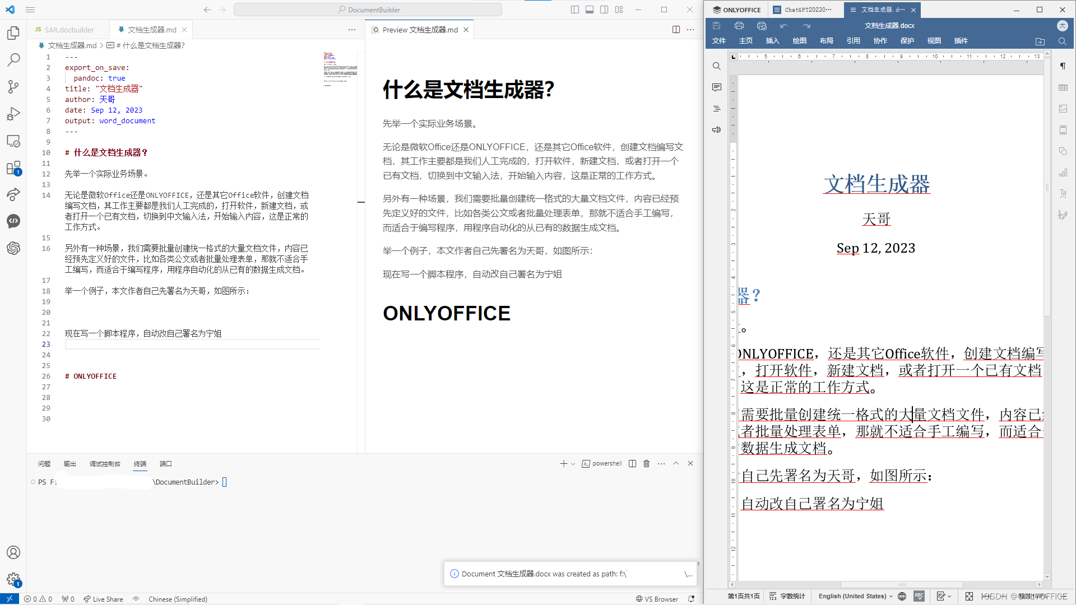Viewport: 1076px width, 605px height.
Task: Expand the new terminal launch profile dropdown
Action: coord(573,464)
